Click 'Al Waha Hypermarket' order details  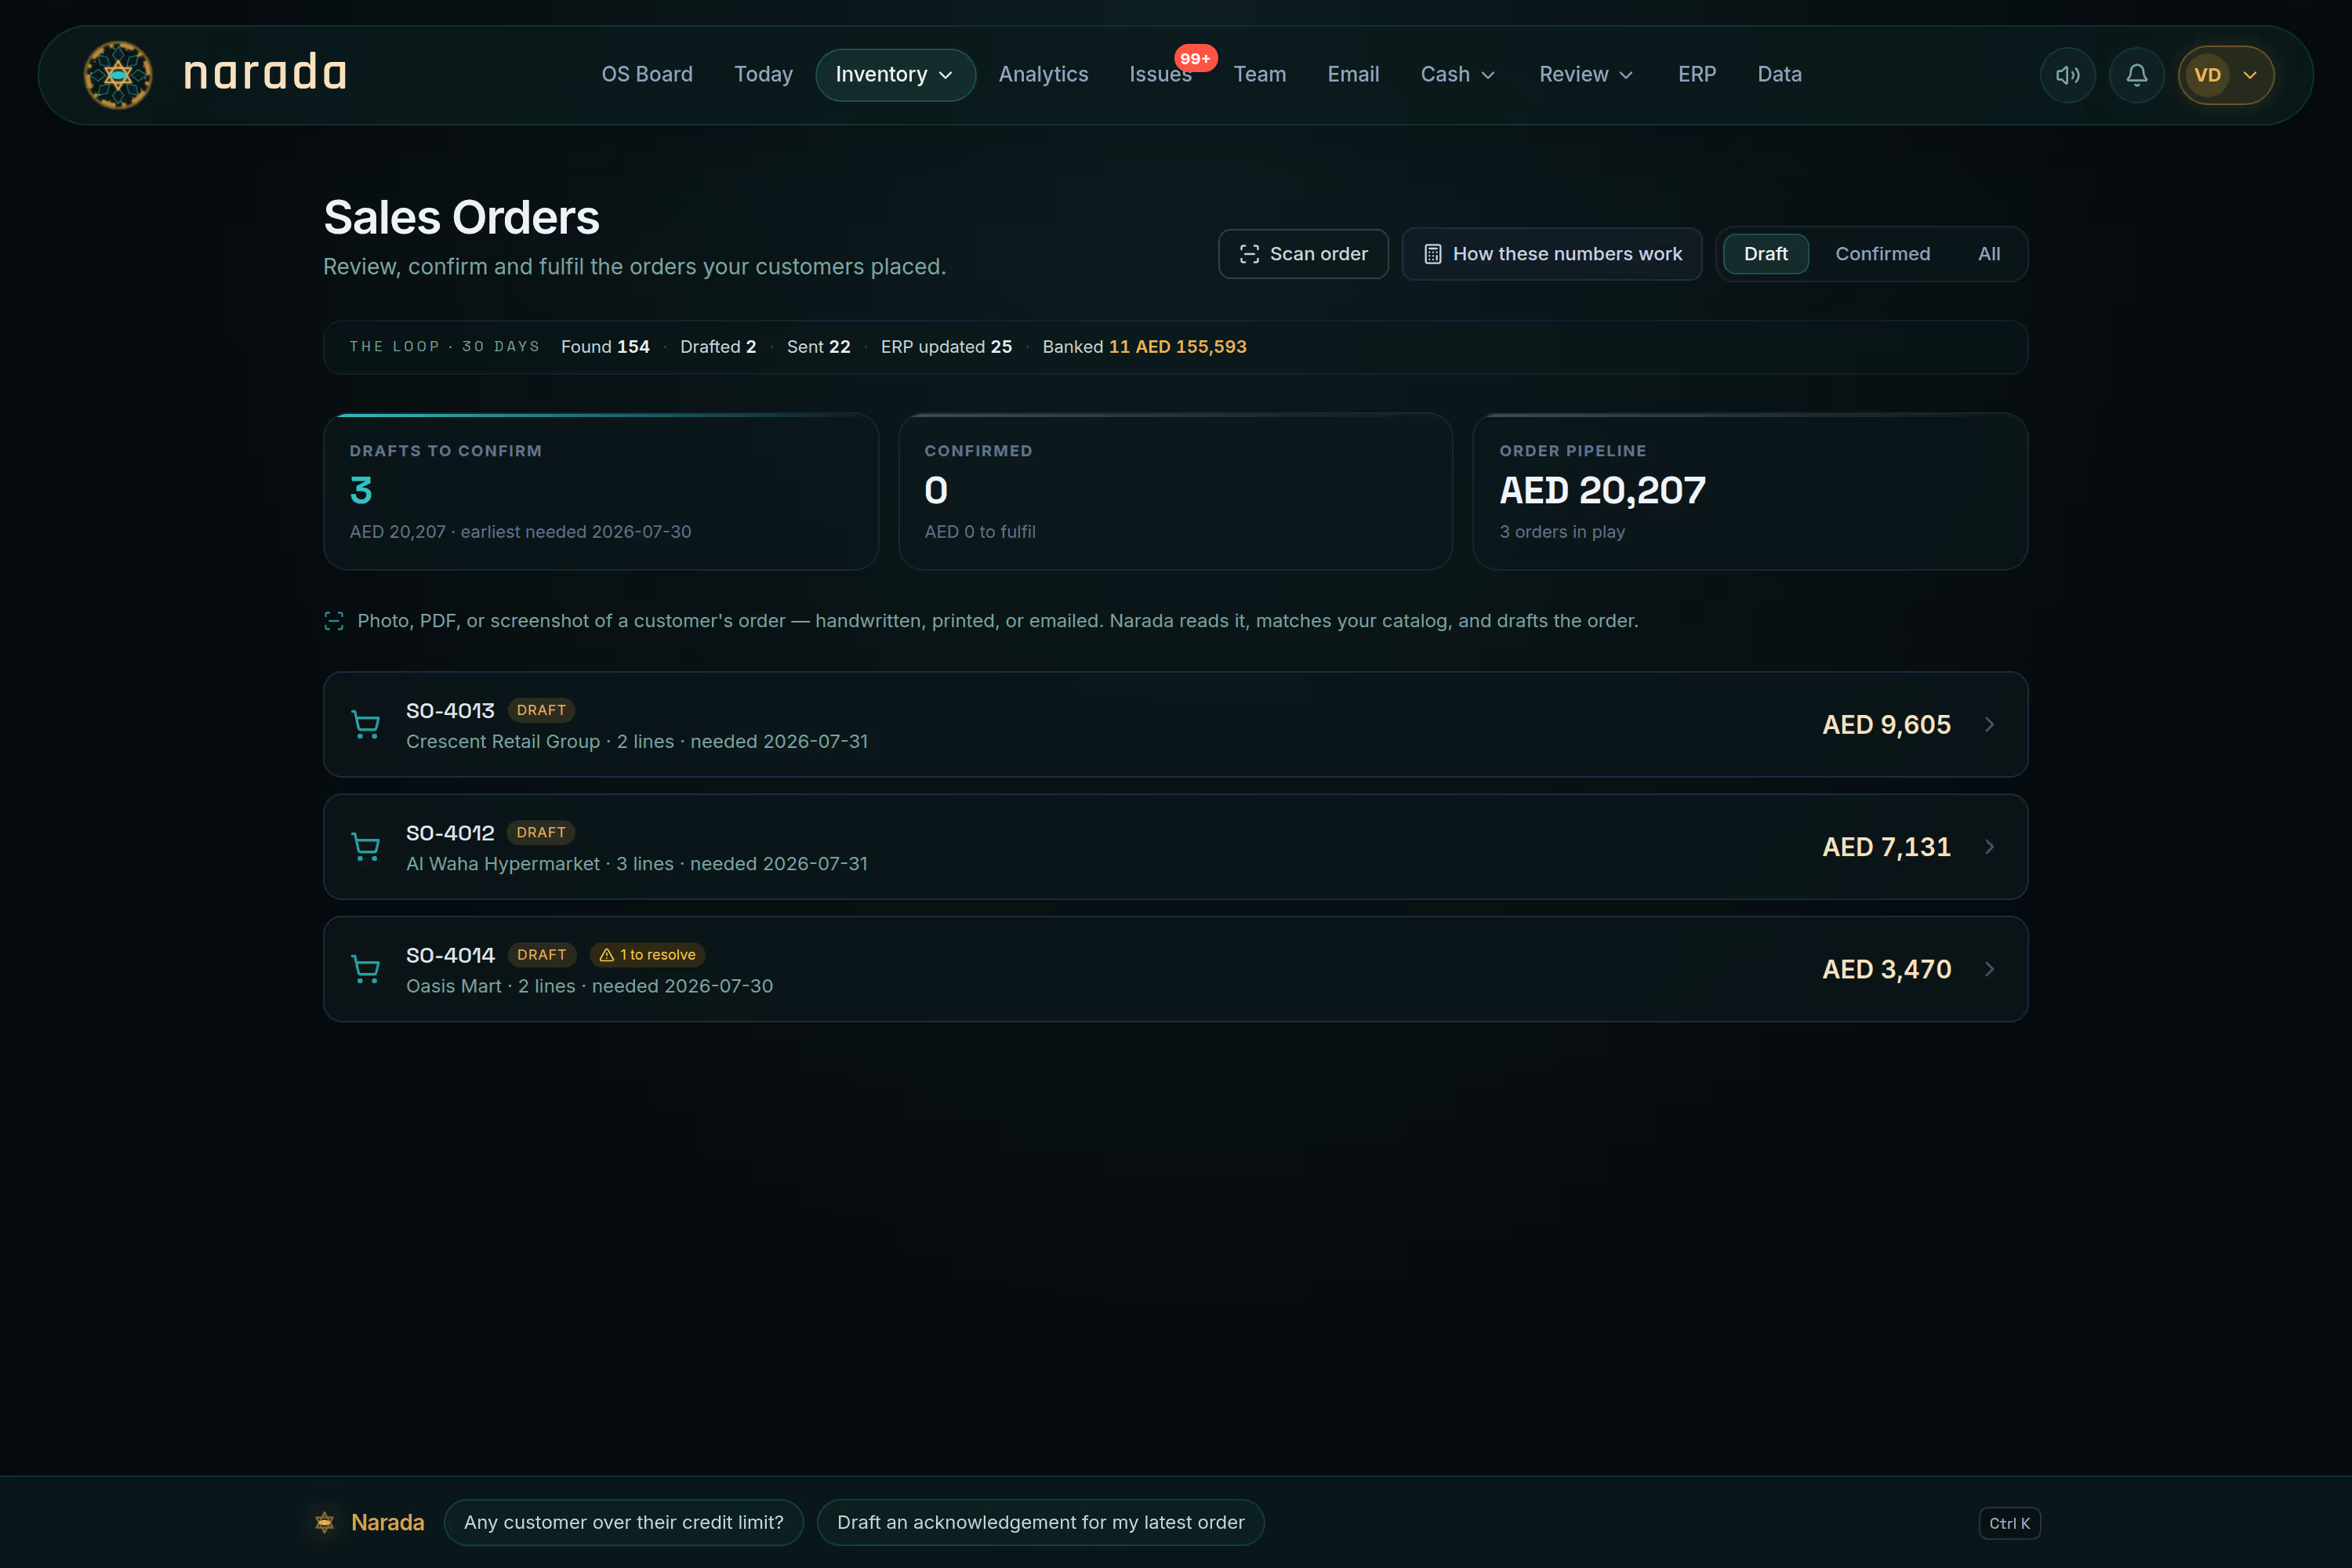click(636, 864)
